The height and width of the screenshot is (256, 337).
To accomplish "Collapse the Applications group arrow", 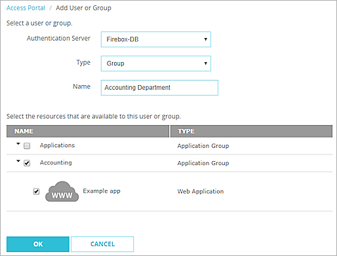I will [18, 143].
